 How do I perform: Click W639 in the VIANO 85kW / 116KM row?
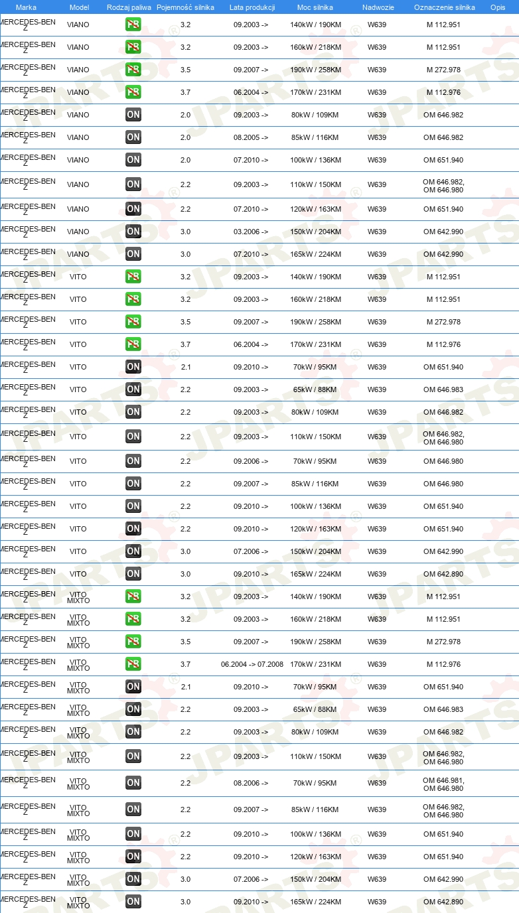click(x=377, y=137)
